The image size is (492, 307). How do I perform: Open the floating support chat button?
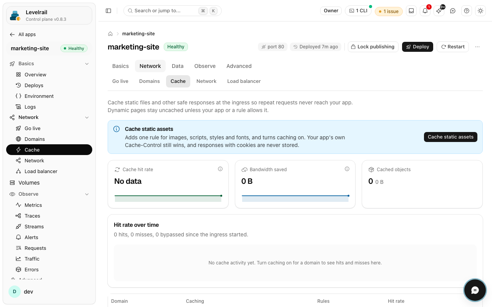(x=475, y=290)
